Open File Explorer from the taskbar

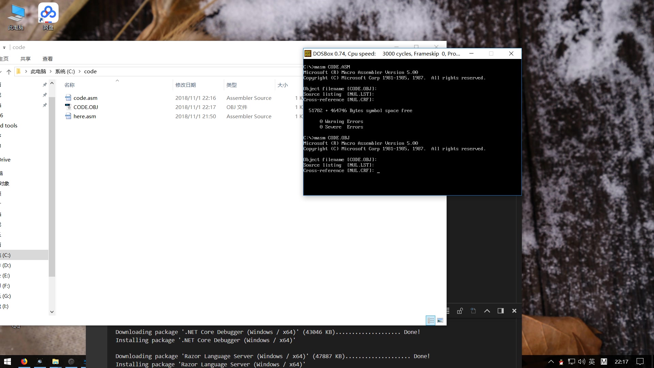point(56,362)
